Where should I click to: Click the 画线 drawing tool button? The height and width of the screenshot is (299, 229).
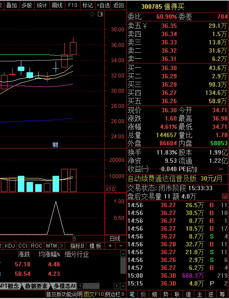pos(57,5)
